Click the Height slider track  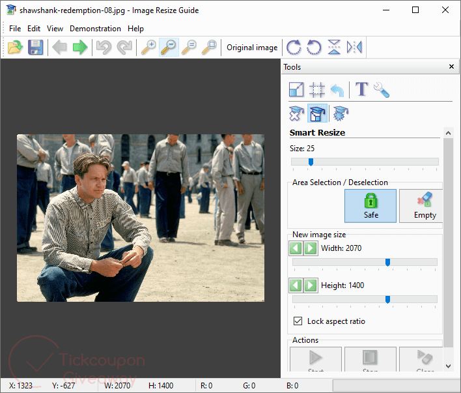pyautogui.click(x=365, y=299)
